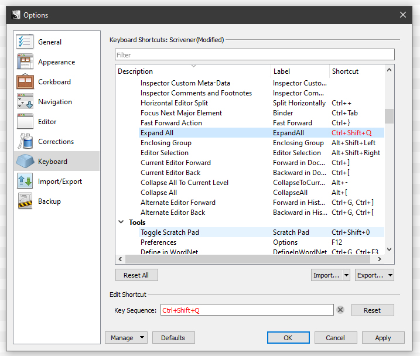Restore settings with the Defaults button
The width and height of the screenshot is (420, 356).
173,338
